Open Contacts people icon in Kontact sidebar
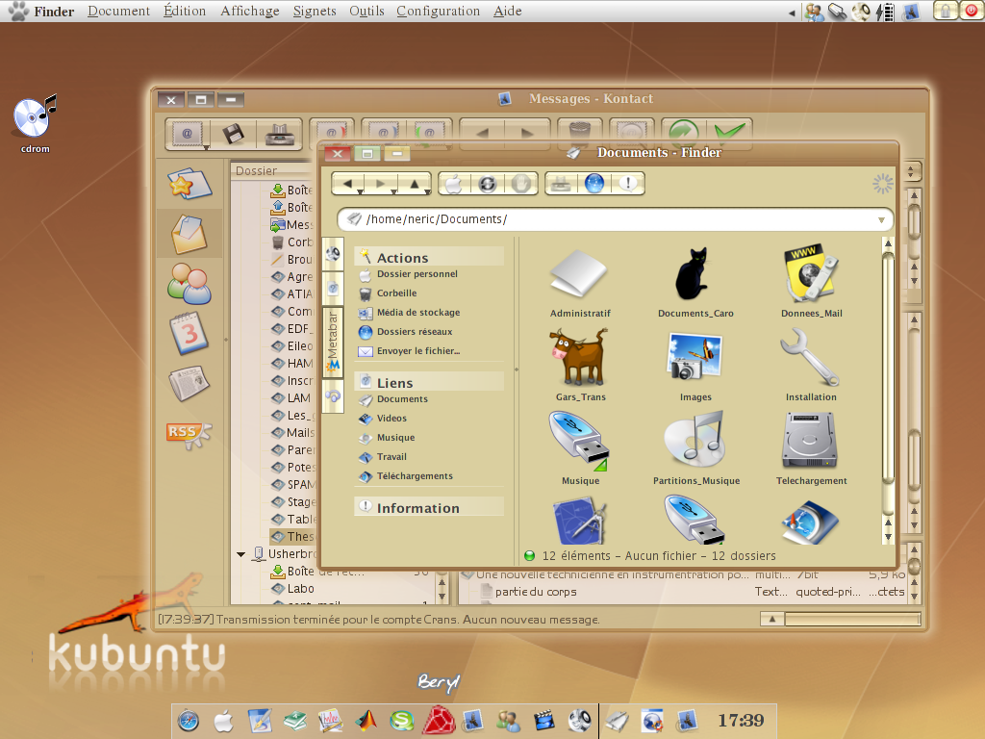The image size is (985, 739). coord(189,284)
